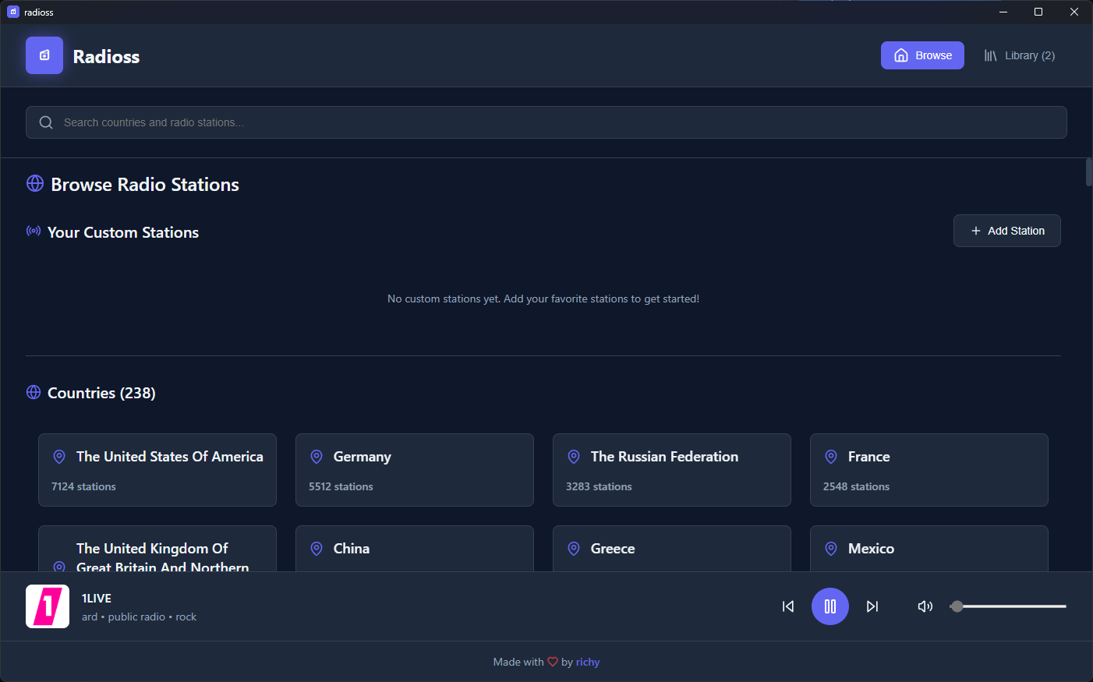Pause the playing station
This screenshot has height=682, width=1093.
830,606
